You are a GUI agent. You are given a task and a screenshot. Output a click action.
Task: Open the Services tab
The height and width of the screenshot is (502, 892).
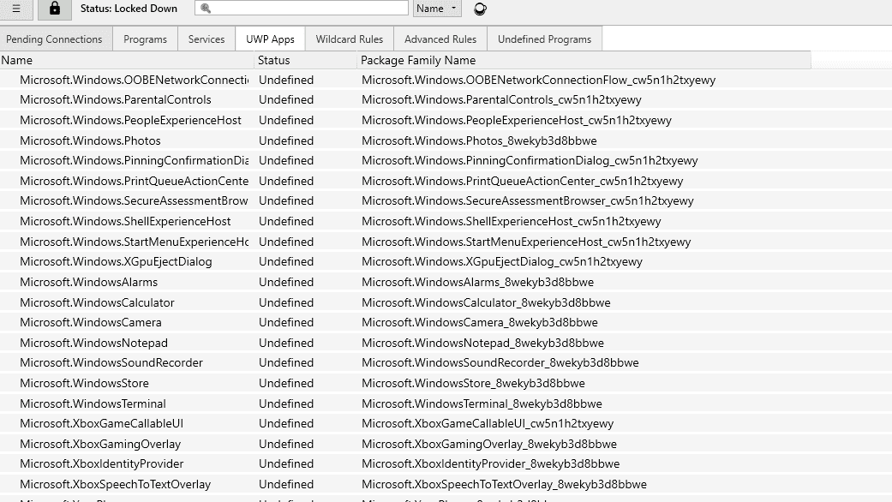207,39
